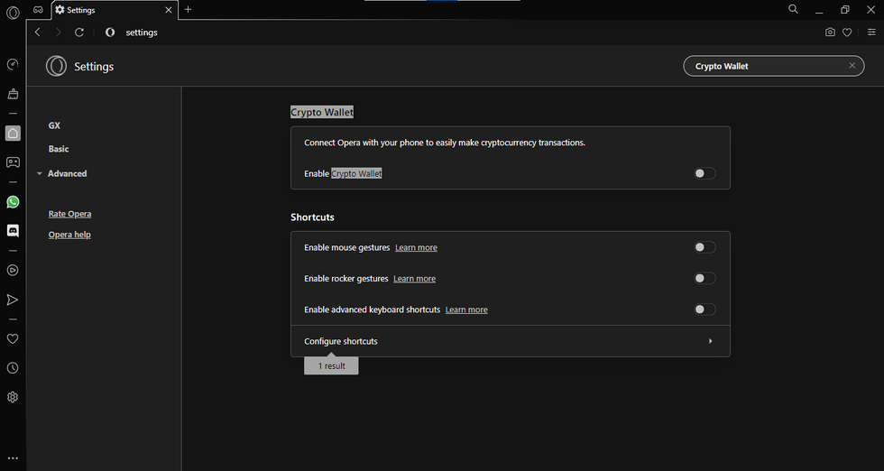Click the Crypto Wallet section heading
Screen dimensions: 884x471
[322, 112]
